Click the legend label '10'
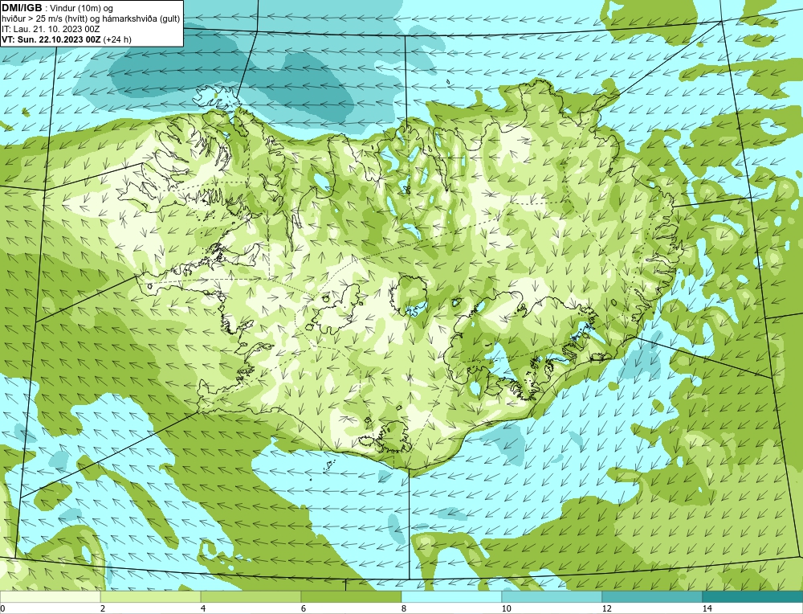803x614 pixels. tap(507, 608)
